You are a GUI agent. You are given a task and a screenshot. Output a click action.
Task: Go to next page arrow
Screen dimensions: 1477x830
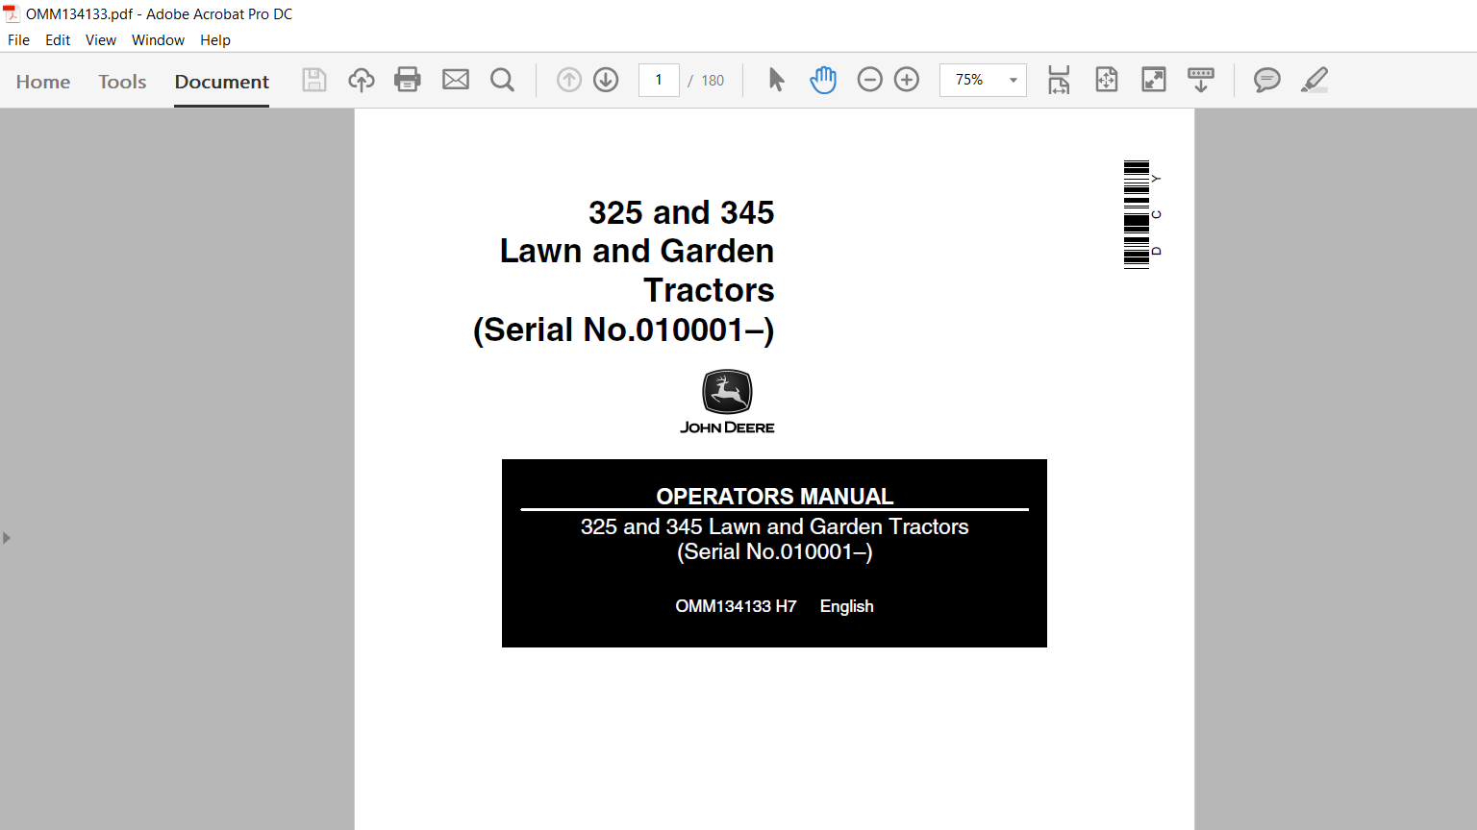tap(606, 80)
